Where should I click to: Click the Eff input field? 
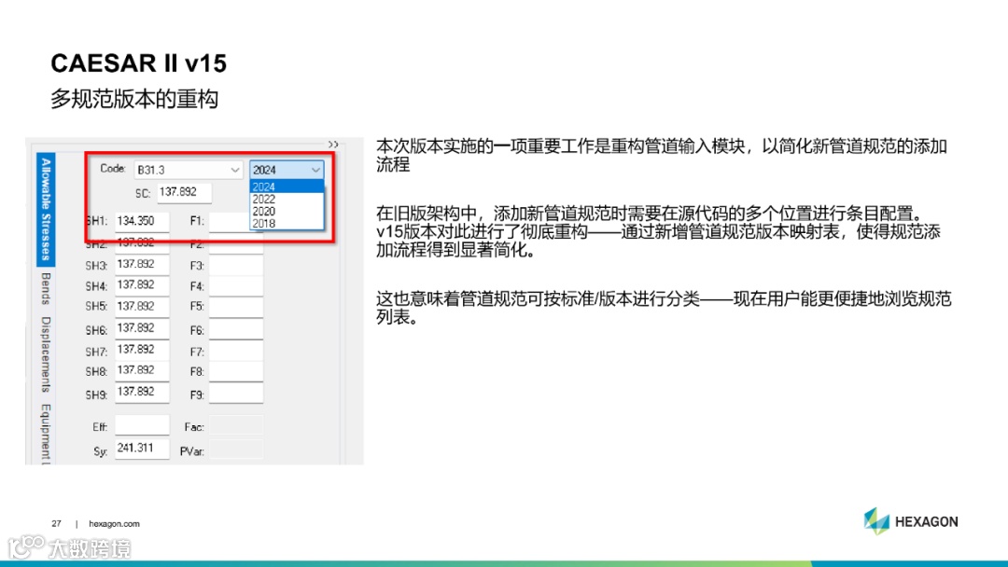(x=142, y=425)
